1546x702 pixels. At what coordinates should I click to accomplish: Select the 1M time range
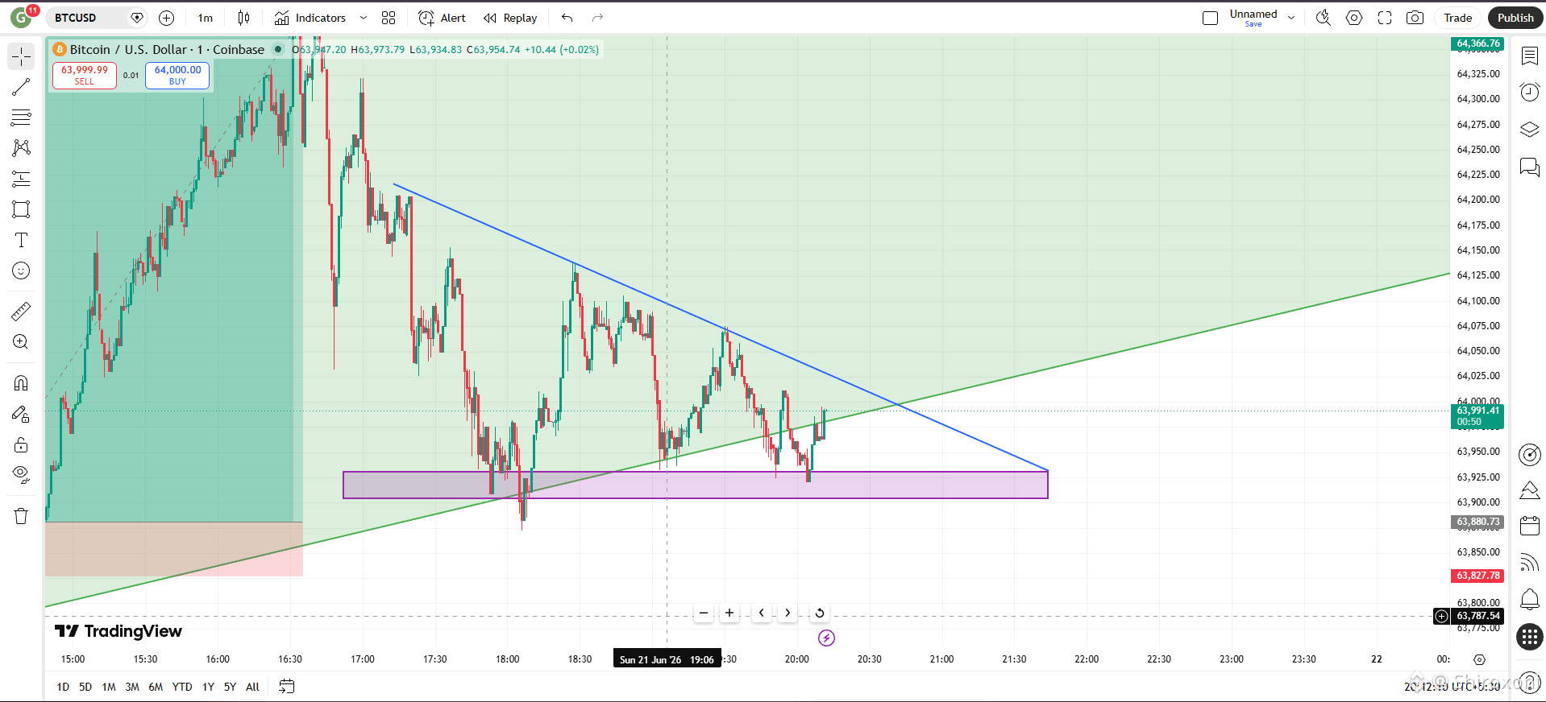(x=109, y=687)
